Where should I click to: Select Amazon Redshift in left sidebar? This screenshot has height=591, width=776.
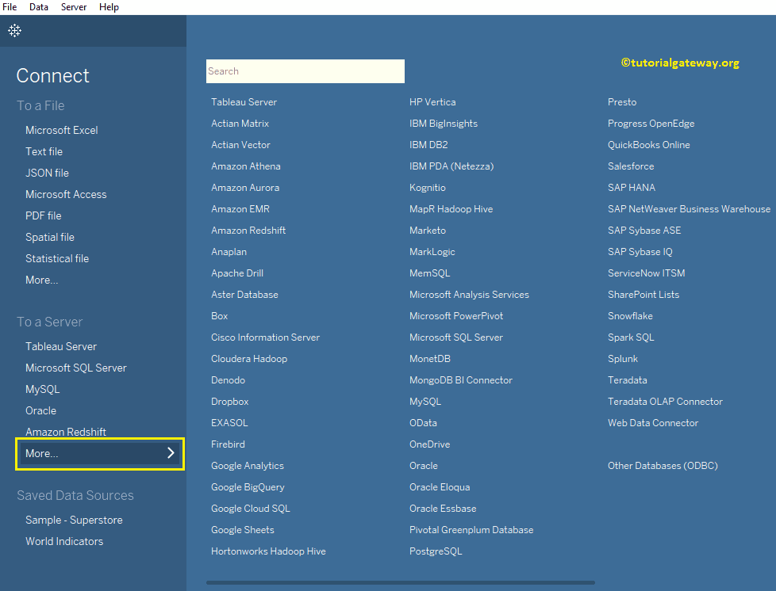tap(66, 432)
